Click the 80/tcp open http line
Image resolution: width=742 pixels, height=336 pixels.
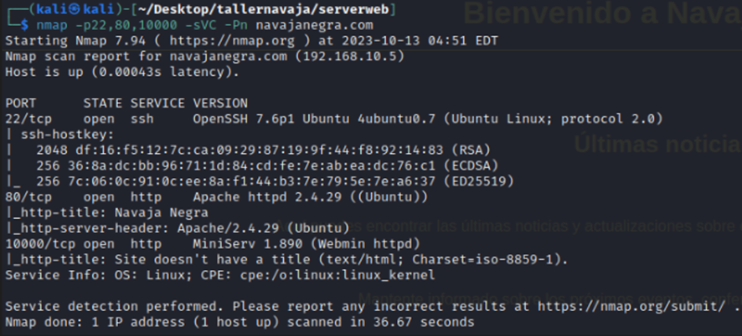coord(84,196)
